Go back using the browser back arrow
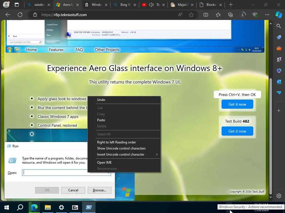The image size is (285, 213). 8,15
